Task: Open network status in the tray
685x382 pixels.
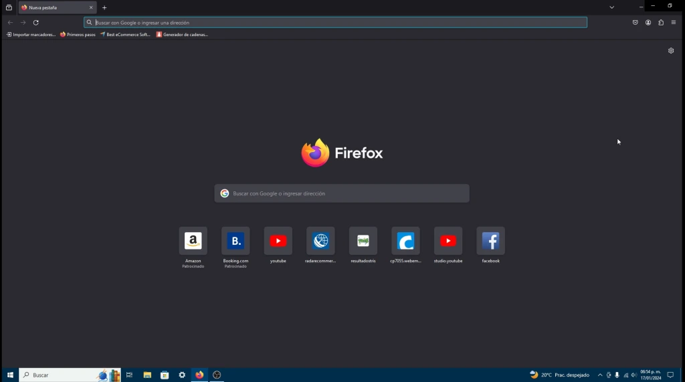Action: [x=625, y=375]
